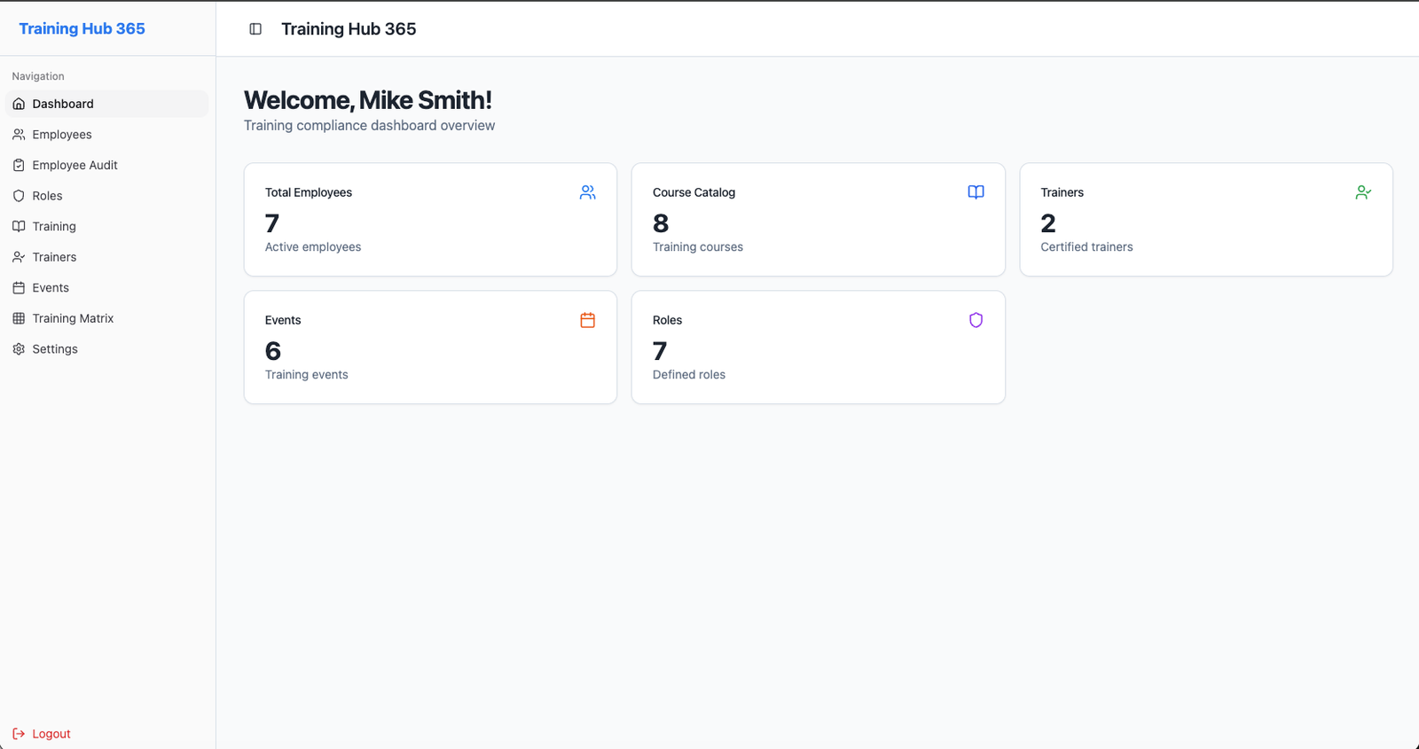Open the Dashboard navigation item
1419x749 pixels.
(107, 104)
